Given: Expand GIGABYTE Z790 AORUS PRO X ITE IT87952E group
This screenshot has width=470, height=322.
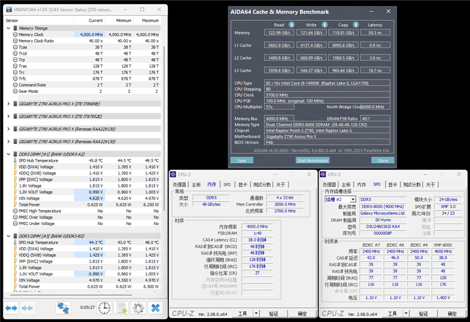Looking at the screenshot, I should pyautogui.click(x=8, y=116).
